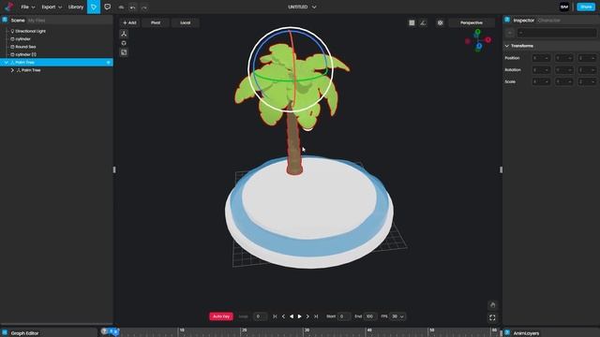This screenshot has width=600, height=337.
Task: Expand the child Palm Tree node
Action: [12, 70]
